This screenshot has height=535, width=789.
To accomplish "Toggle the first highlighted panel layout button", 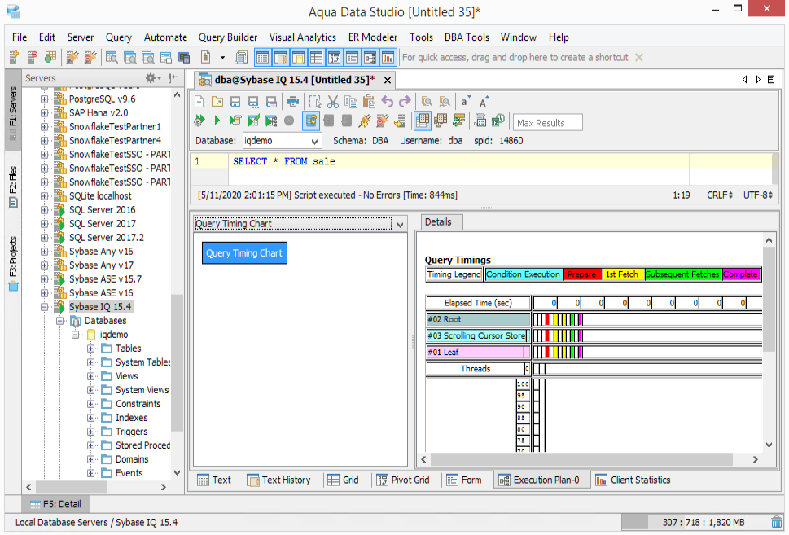I will click(263, 58).
